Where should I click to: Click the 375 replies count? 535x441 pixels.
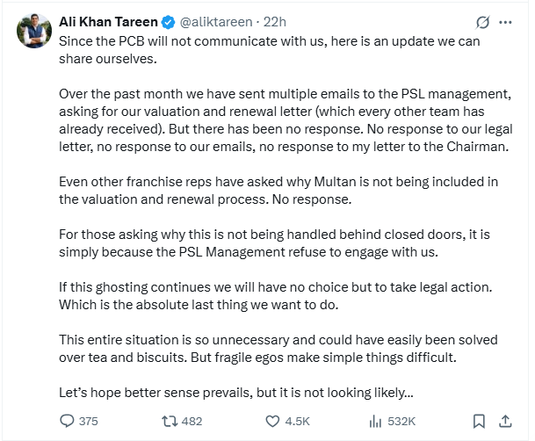pos(88,421)
